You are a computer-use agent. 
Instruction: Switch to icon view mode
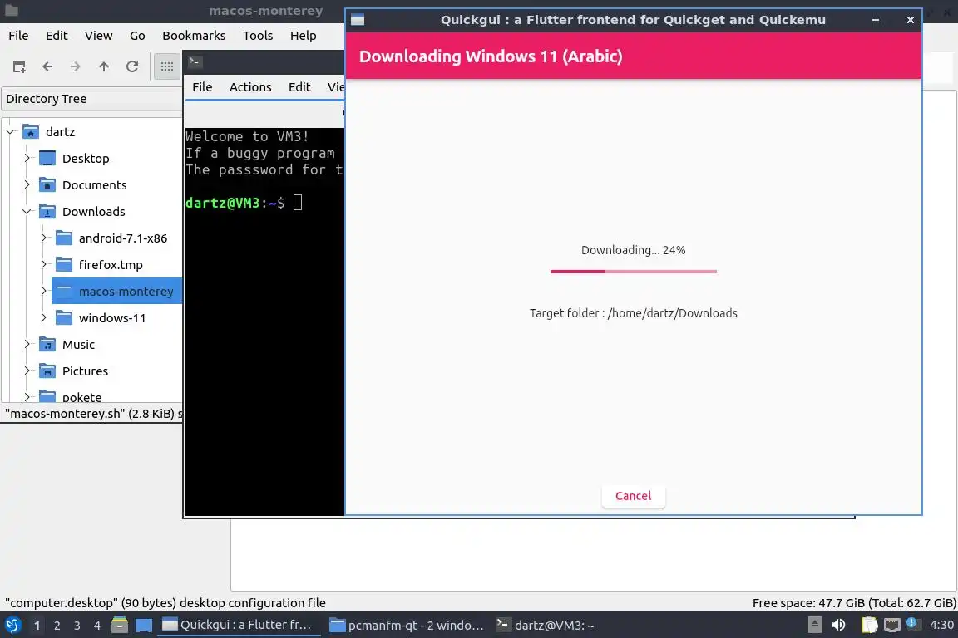[167, 66]
